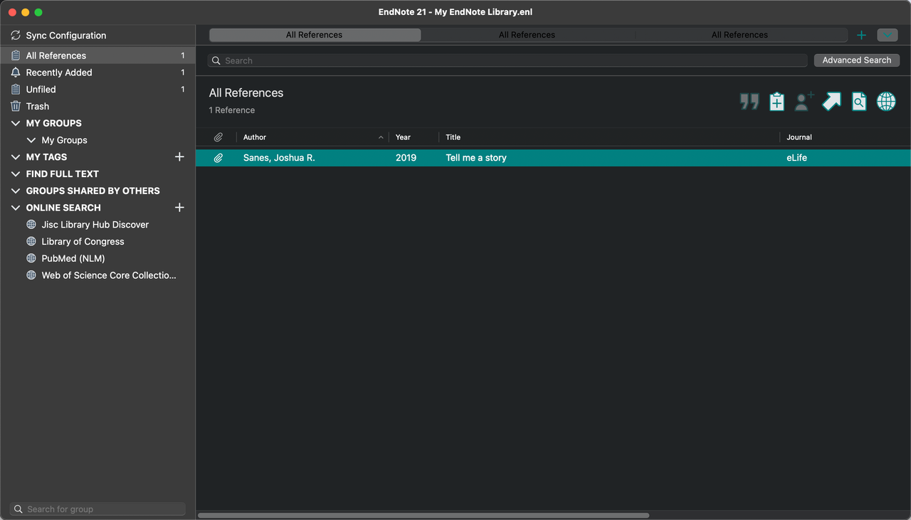This screenshot has height=520, width=911.
Task: Click the Sync Configuration refresh icon
Action: click(x=16, y=36)
